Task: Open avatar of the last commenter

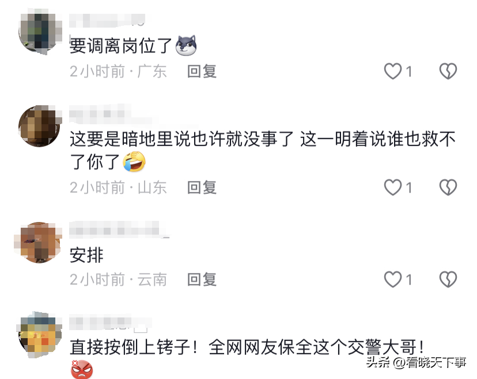Action: tap(39, 335)
